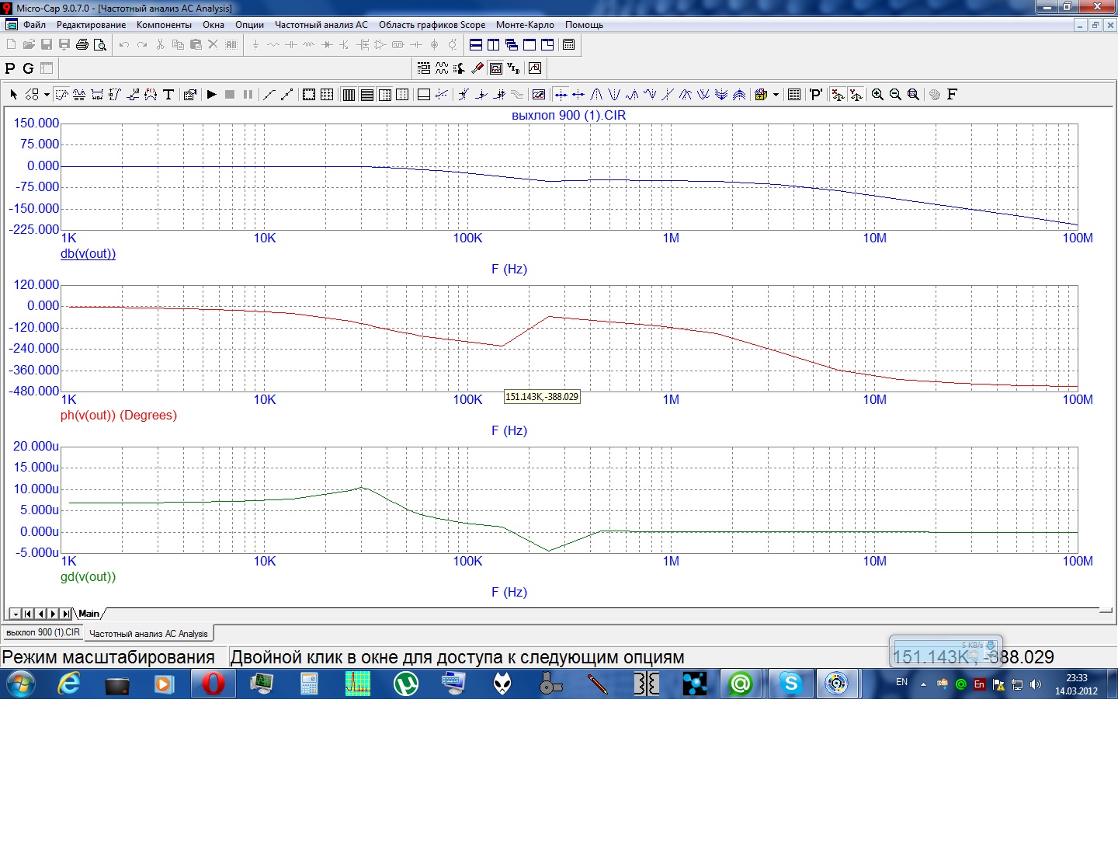The height and width of the screenshot is (863, 1118).
Task: Click the gd(v(out)) plot label
Action: click(x=88, y=577)
